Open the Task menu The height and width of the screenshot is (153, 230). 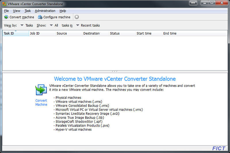pyautogui.click(x=28, y=11)
